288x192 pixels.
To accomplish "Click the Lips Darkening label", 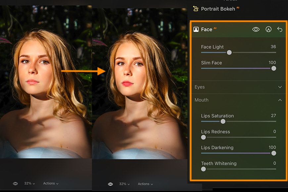I will (217, 148).
